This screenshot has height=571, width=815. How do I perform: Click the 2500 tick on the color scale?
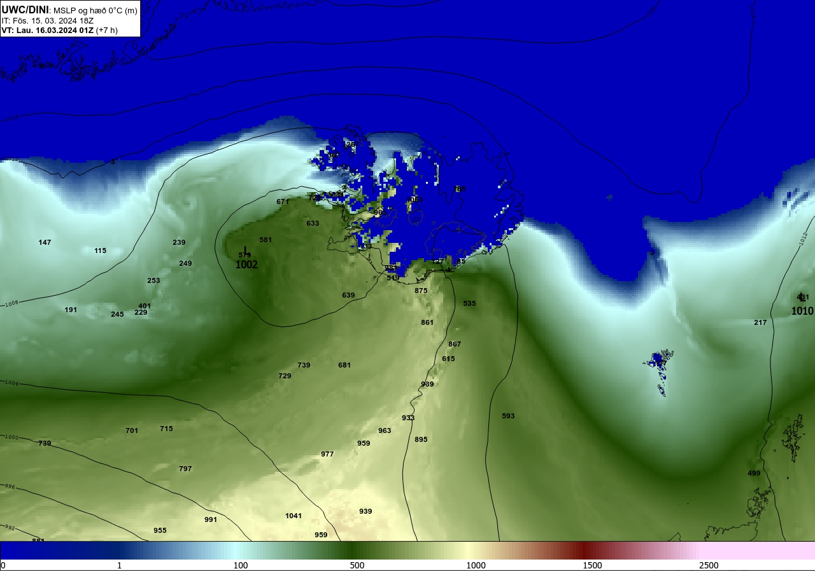pyautogui.click(x=709, y=565)
